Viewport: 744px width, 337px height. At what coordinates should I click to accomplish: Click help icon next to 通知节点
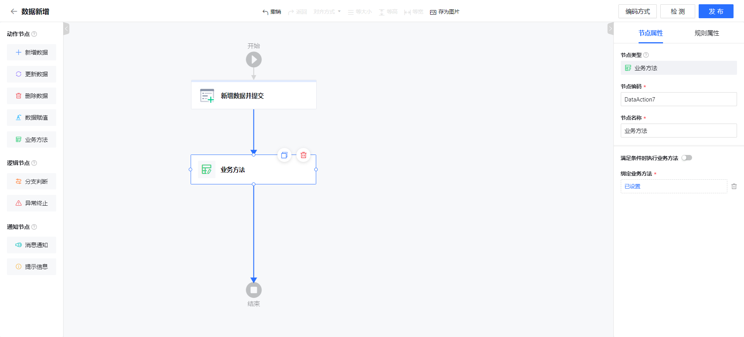[x=34, y=227]
